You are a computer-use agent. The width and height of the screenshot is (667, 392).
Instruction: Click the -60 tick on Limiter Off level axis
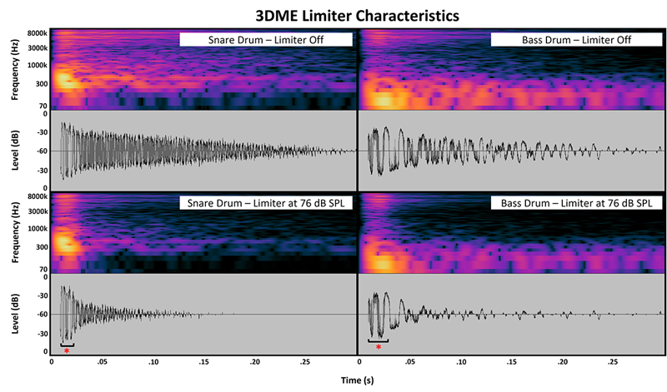(43, 151)
